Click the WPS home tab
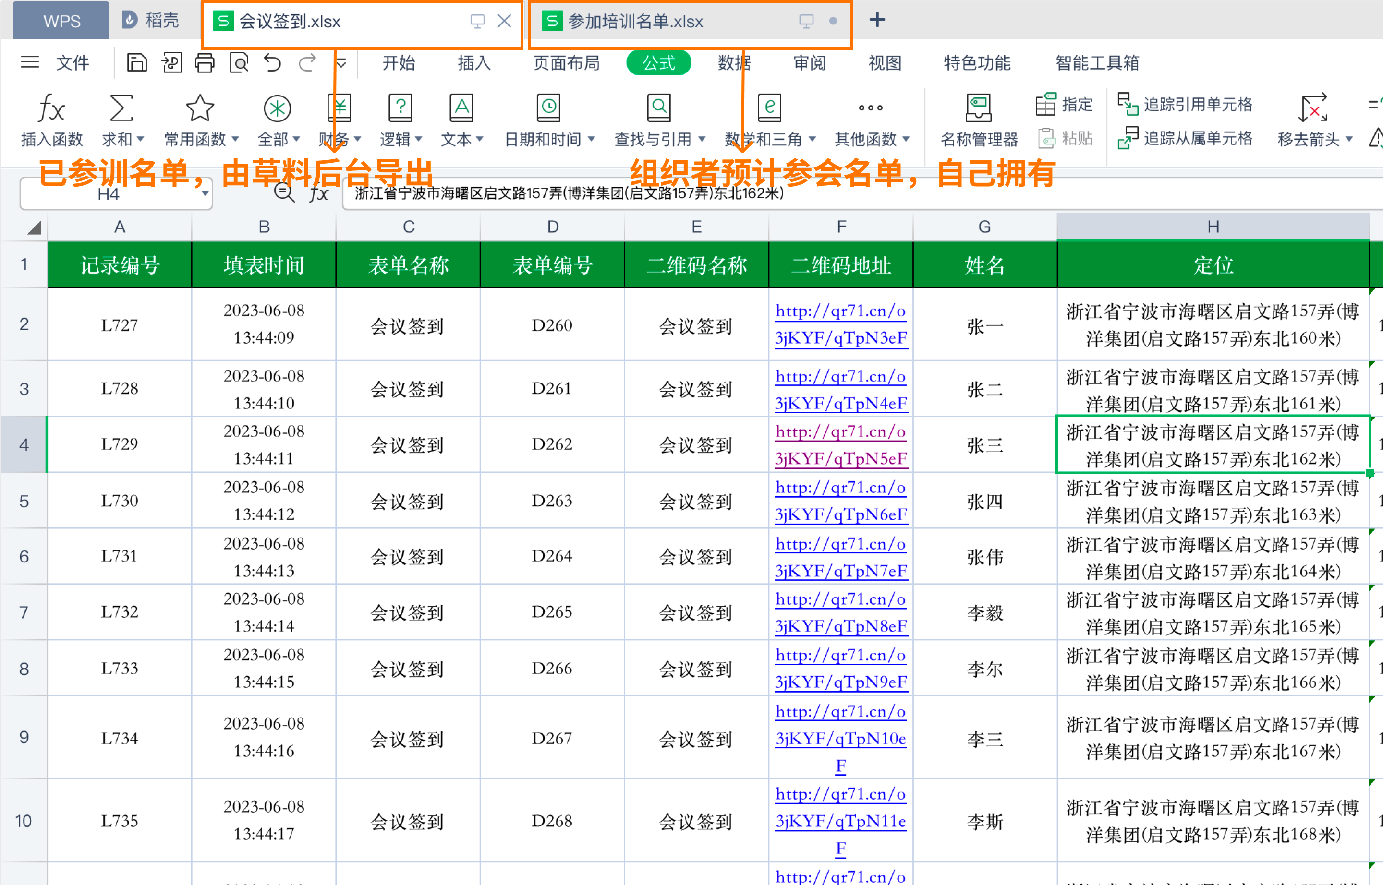This screenshot has height=885, width=1383. pos(61,21)
